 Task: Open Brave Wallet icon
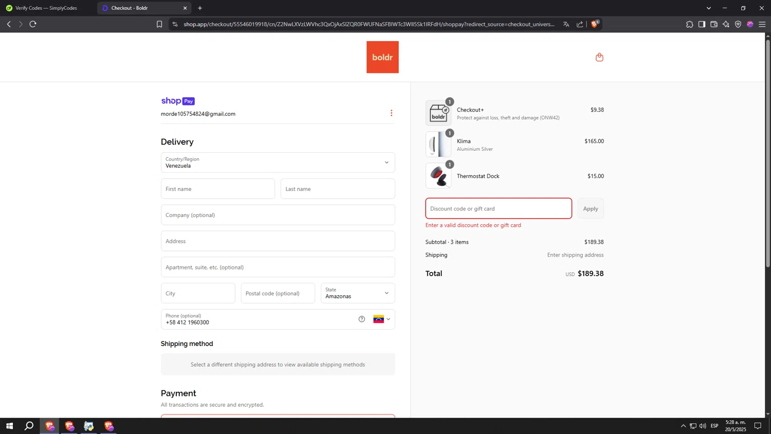(714, 24)
